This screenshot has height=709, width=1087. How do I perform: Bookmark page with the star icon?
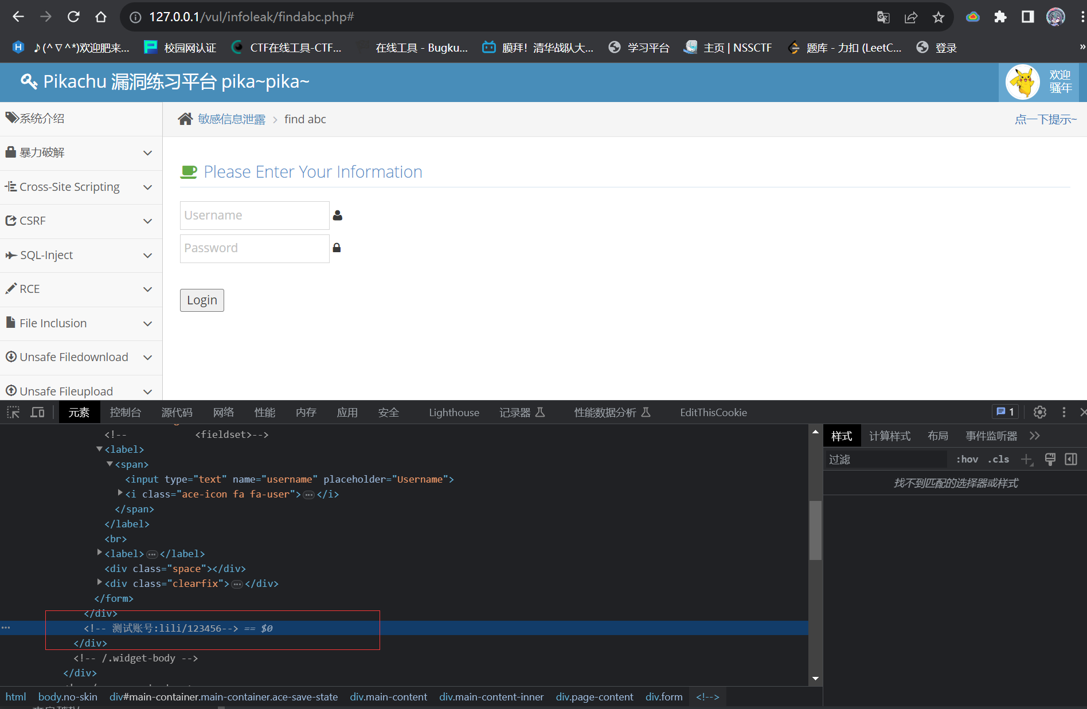tap(938, 17)
